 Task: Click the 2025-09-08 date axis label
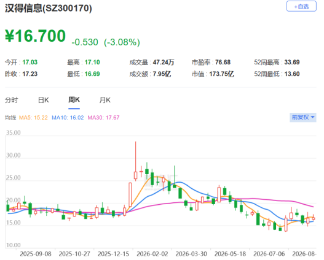point(36,254)
